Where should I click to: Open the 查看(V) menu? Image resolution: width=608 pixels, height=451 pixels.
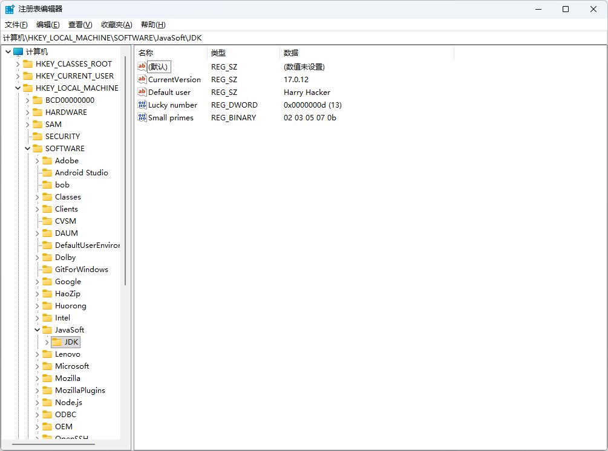(x=80, y=25)
